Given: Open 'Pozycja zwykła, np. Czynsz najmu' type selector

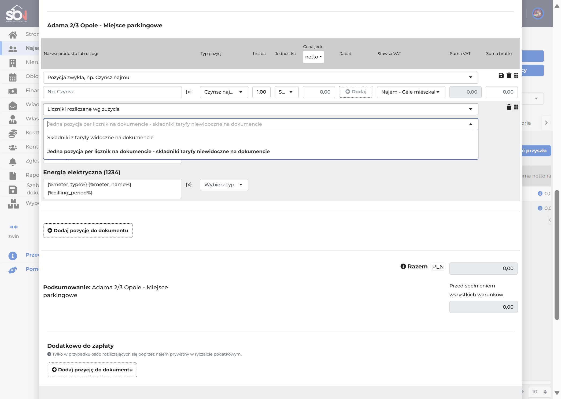Looking at the screenshot, I should pyautogui.click(x=260, y=77).
